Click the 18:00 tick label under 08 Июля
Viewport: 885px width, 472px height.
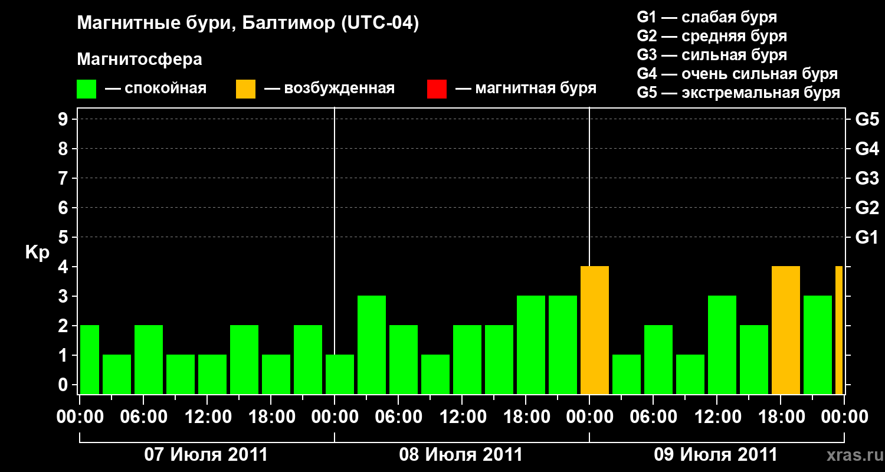coord(526,417)
